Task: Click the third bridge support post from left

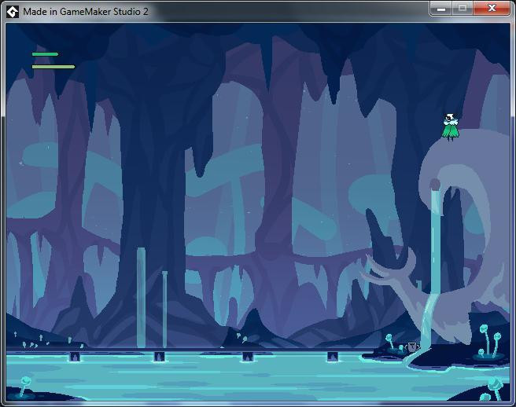Action: tap(248, 357)
